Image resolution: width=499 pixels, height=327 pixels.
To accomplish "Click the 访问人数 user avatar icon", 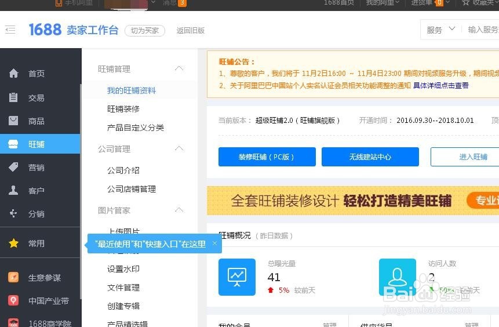I will pos(398,277).
